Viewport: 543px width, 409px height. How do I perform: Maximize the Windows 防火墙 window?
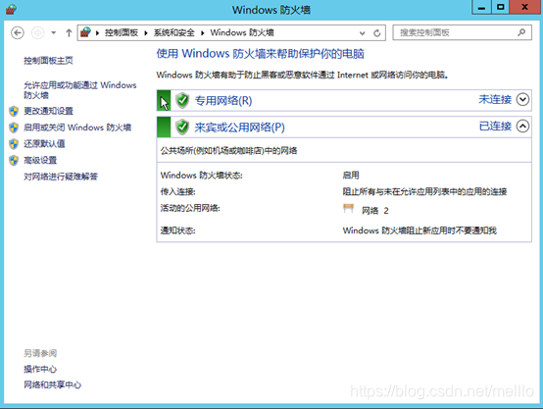[501, 7]
